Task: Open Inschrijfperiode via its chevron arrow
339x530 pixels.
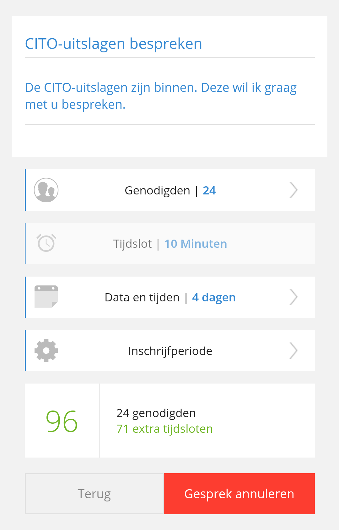Action: pos(293,351)
